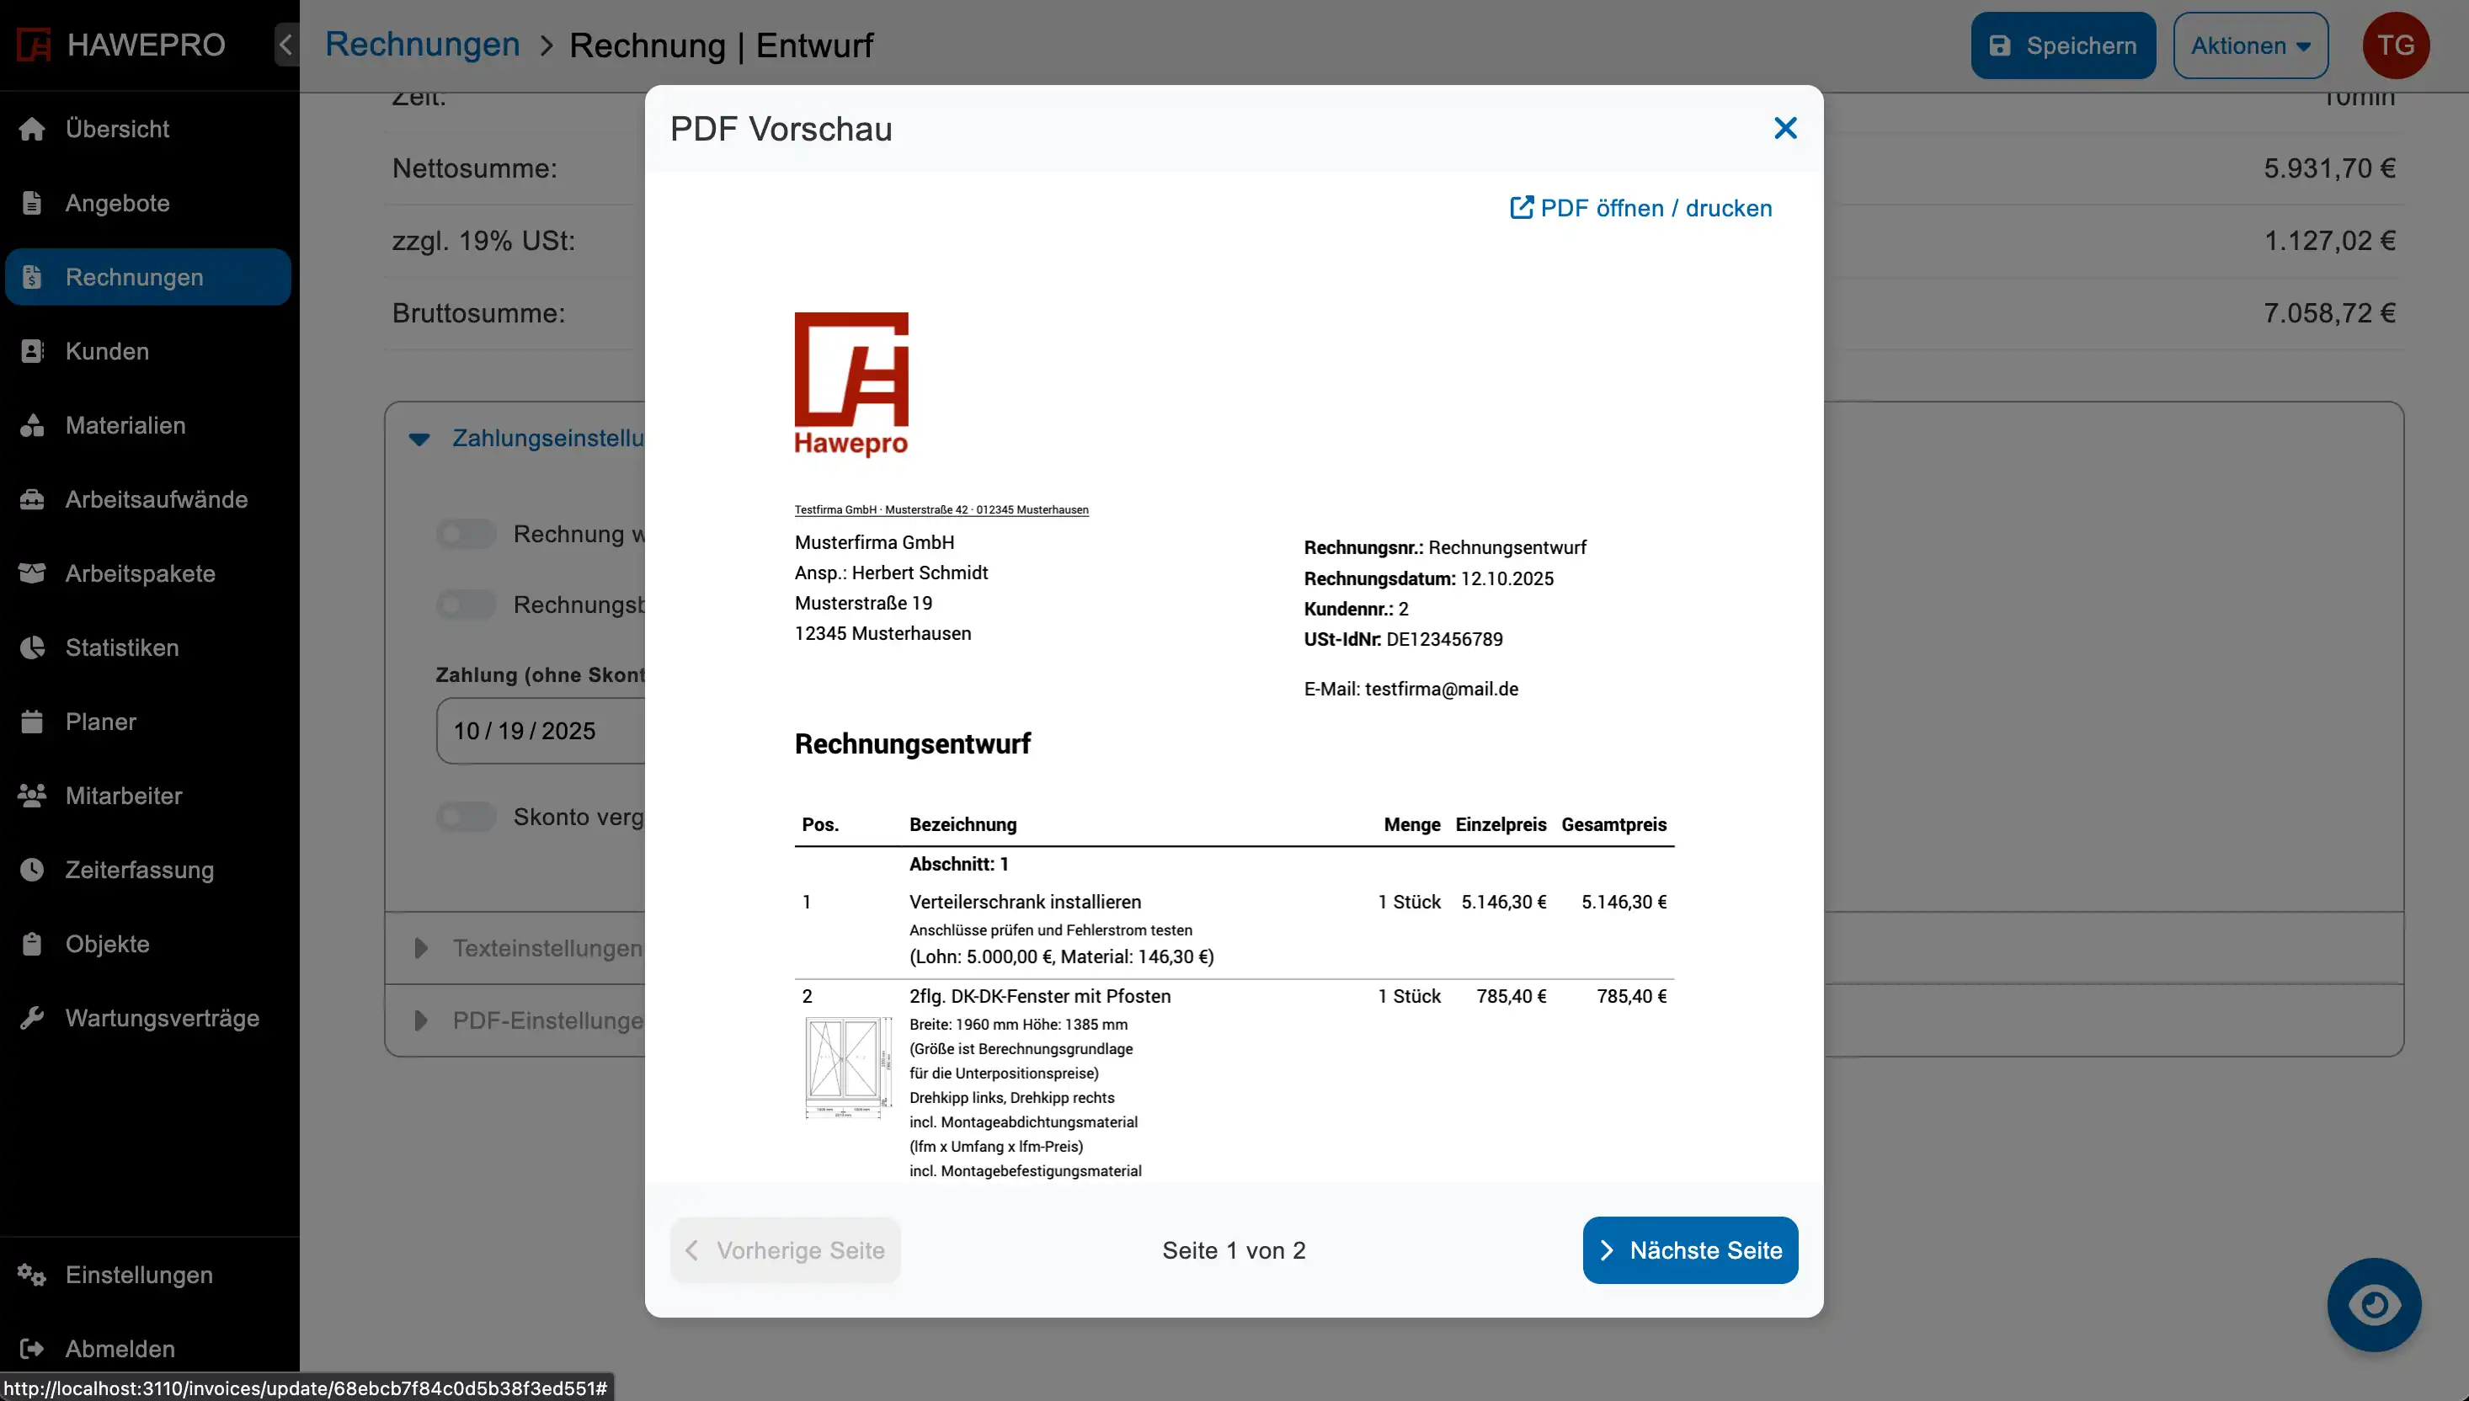Click the Materialien shapes icon
This screenshot has width=2469, height=1401.
[32, 425]
